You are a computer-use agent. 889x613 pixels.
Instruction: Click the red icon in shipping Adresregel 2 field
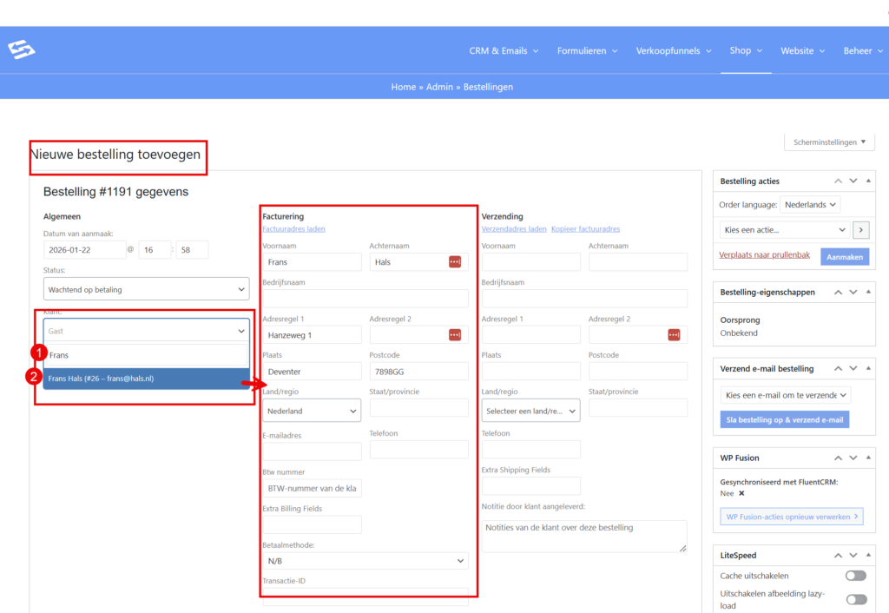point(674,335)
